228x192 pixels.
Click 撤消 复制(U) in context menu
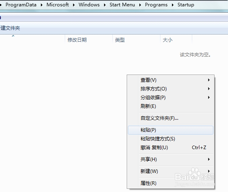click(170, 148)
